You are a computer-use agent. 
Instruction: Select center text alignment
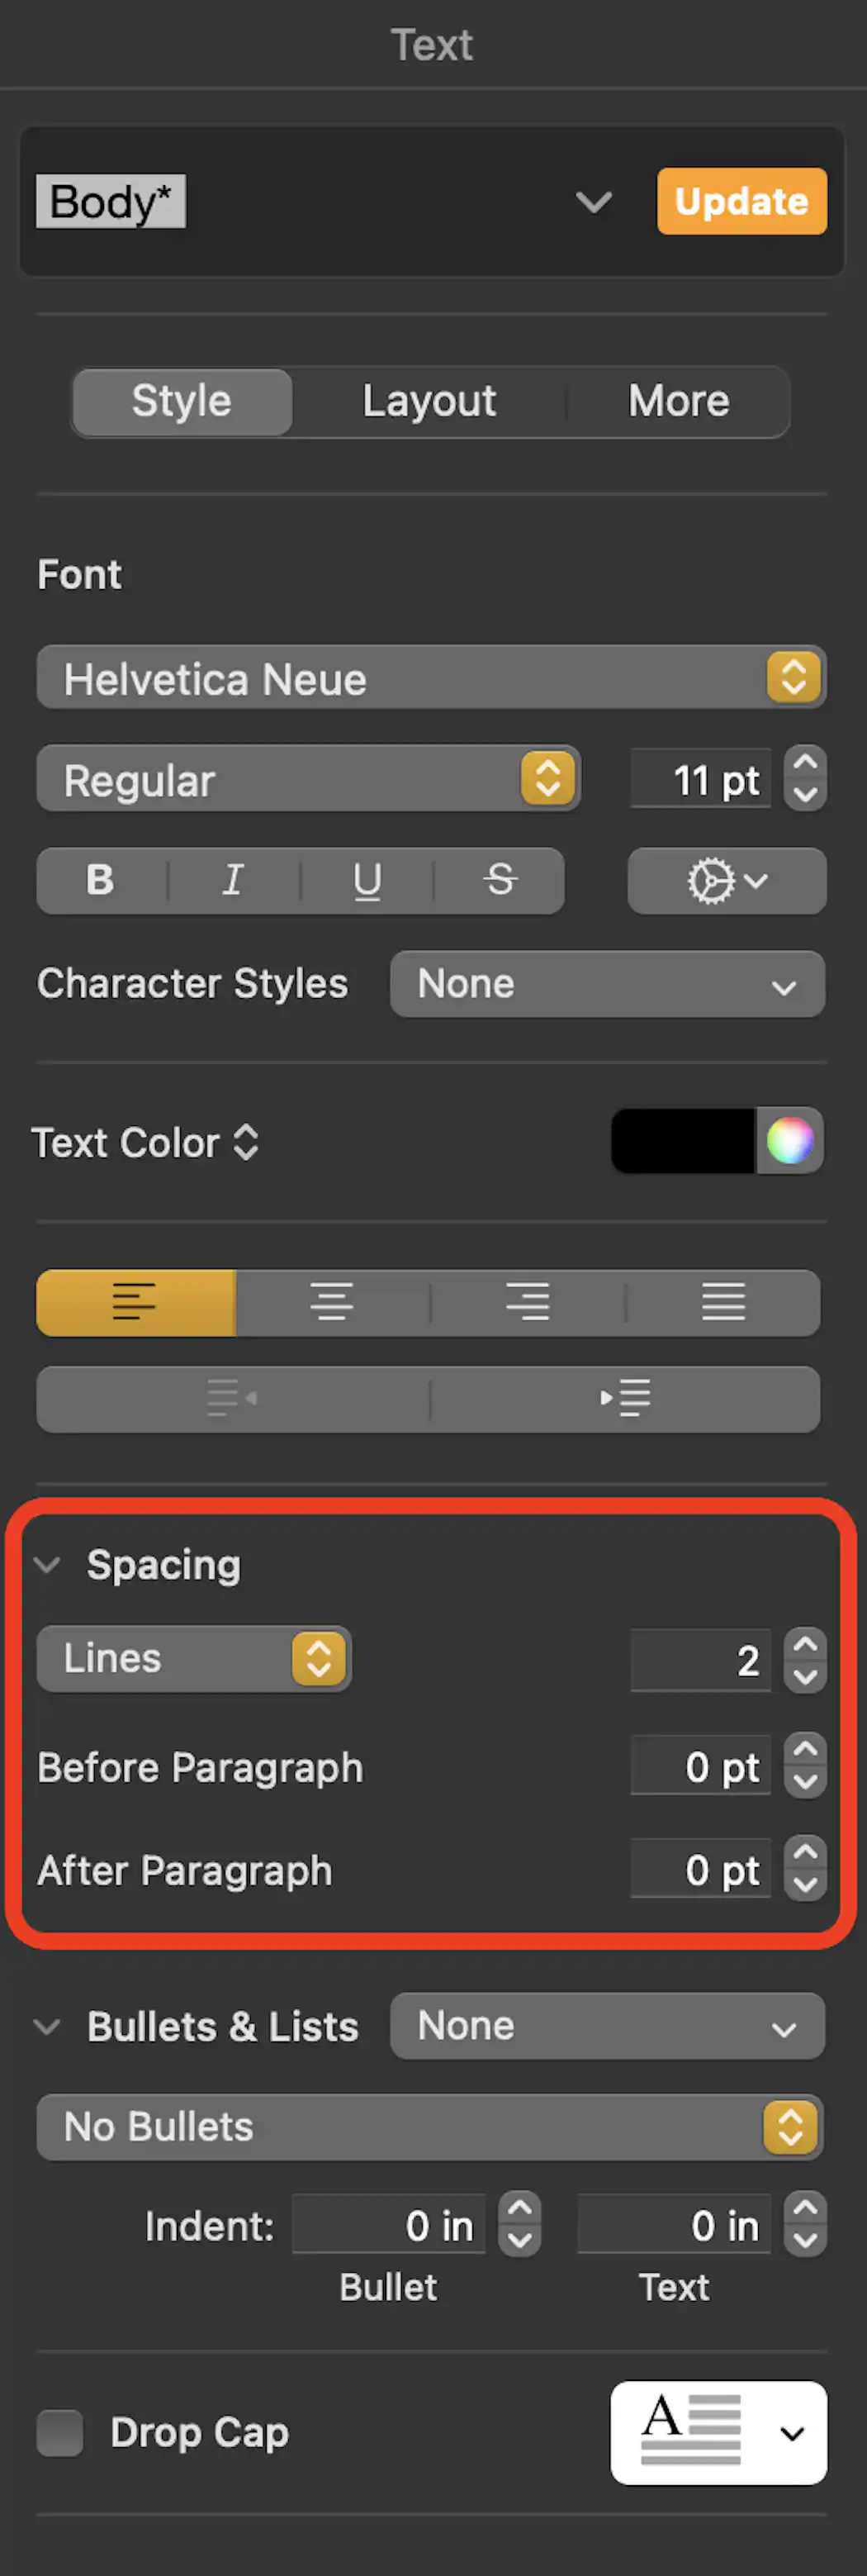coord(332,1302)
